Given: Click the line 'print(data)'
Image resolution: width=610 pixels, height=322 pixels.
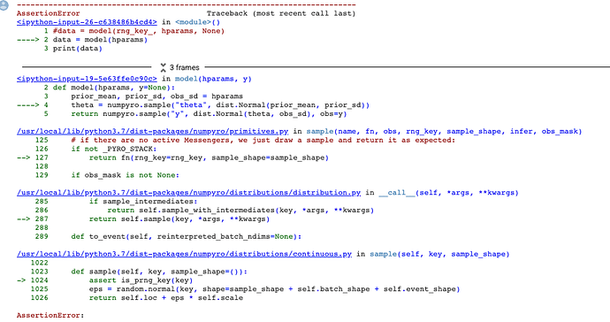Looking at the screenshot, I should click(x=78, y=49).
